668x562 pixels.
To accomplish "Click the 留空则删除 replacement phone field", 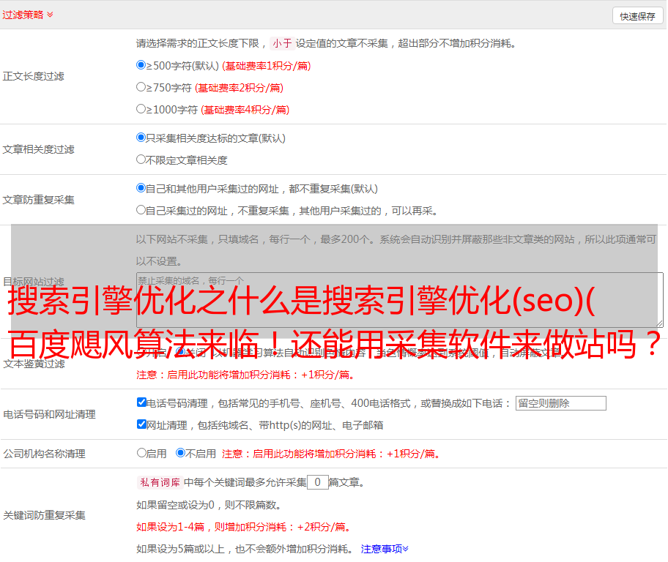I will click(560, 403).
